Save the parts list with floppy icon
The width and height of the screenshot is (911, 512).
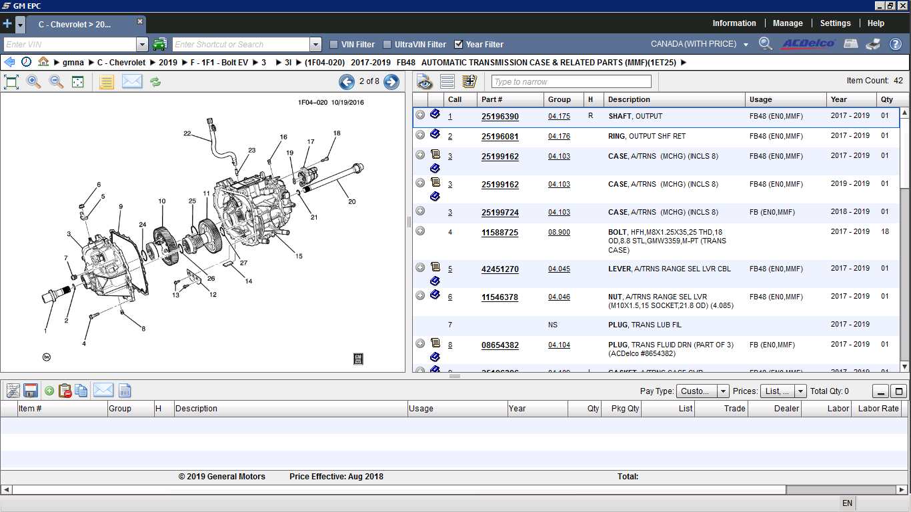(x=30, y=391)
